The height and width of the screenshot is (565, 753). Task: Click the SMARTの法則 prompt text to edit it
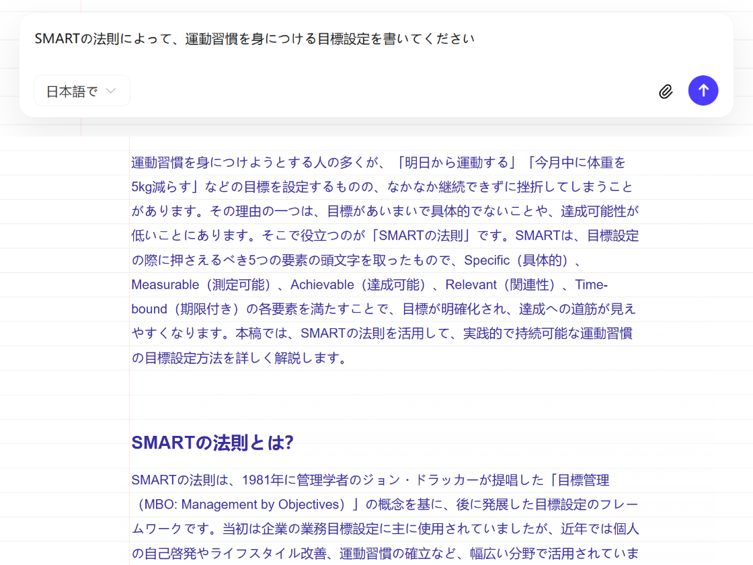pyautogui.click(x=255, y=38)
